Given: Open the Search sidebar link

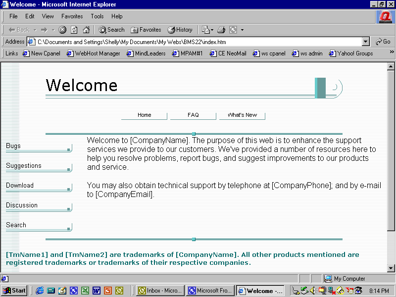Looking at the screenshot, I should coord(39,226).
